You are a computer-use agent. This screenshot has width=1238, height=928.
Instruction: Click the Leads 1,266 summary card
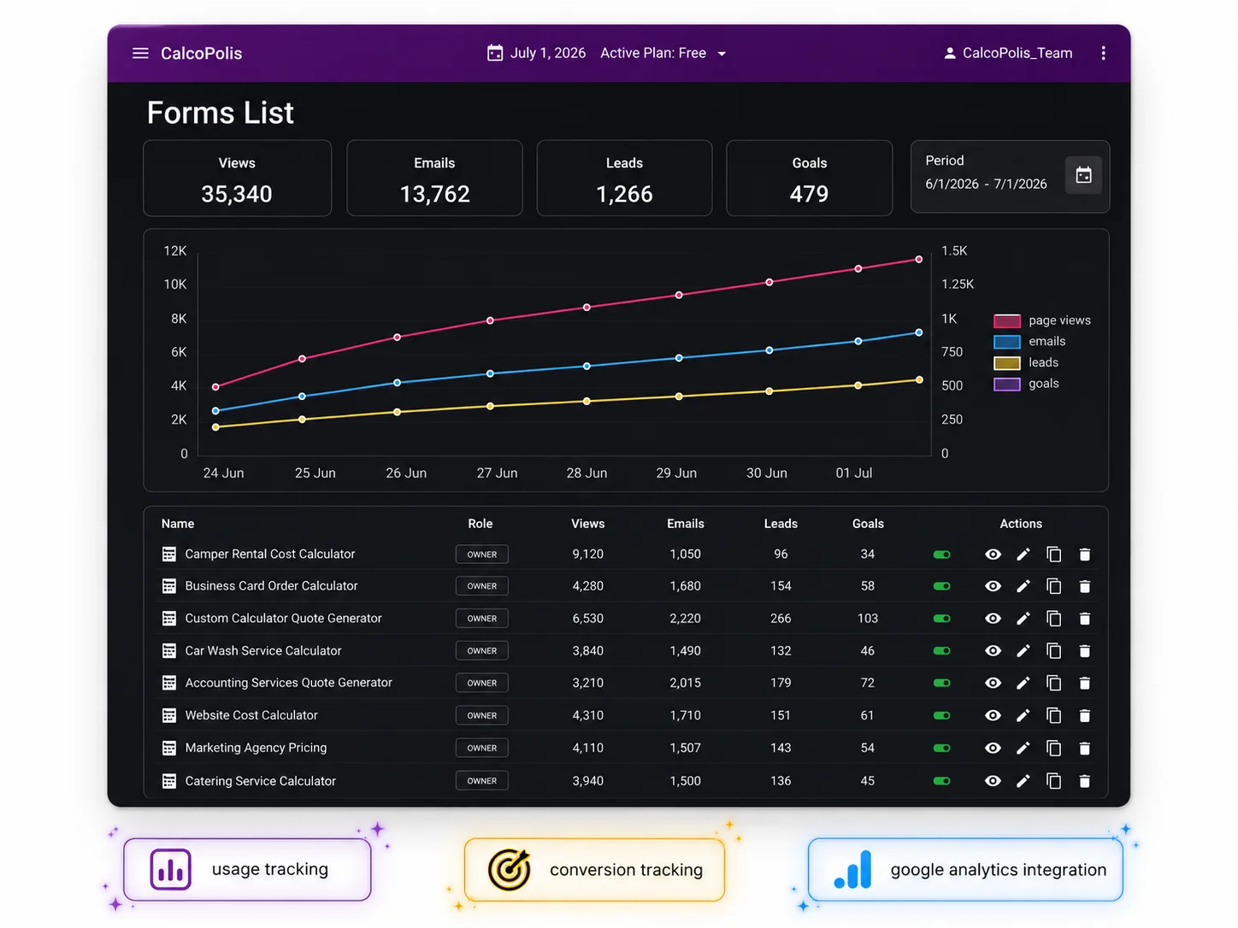pyautogui.click(x=624, y=179)
